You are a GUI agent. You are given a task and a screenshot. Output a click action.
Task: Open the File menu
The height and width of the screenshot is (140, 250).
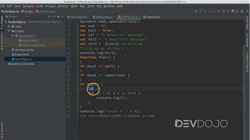point(3,6)
